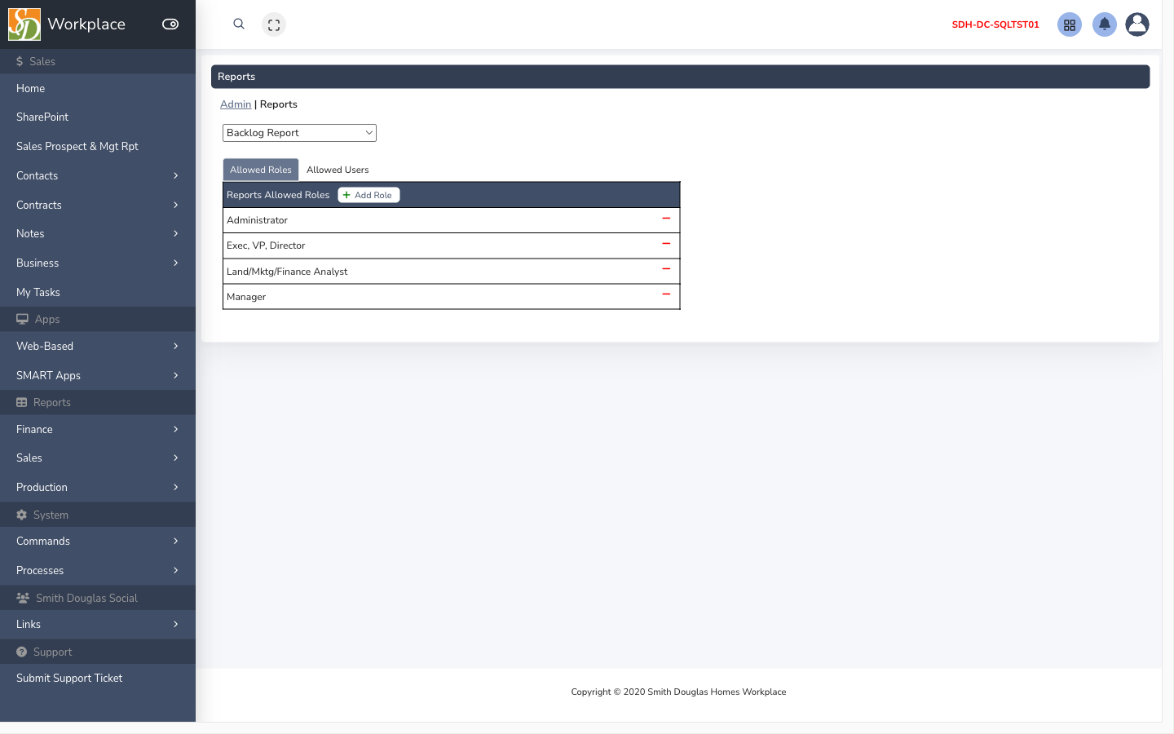Screen dimensions: 1174x734
Task: Follow the Admin breadcrumb link
Action: [x=236, y=104]
